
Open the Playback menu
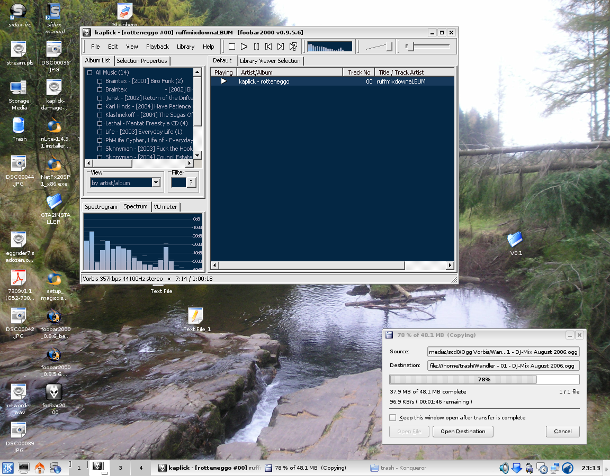tap(157, 47)
